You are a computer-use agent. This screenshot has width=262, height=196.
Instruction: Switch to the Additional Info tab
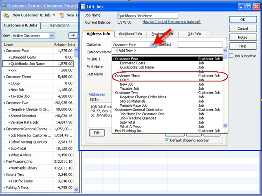130,34
